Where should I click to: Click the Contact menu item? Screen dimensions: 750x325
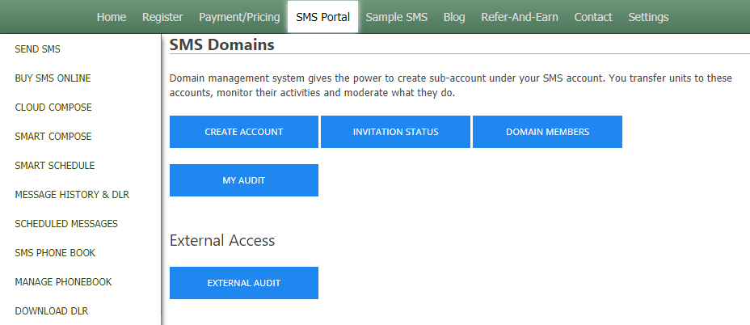593,17
